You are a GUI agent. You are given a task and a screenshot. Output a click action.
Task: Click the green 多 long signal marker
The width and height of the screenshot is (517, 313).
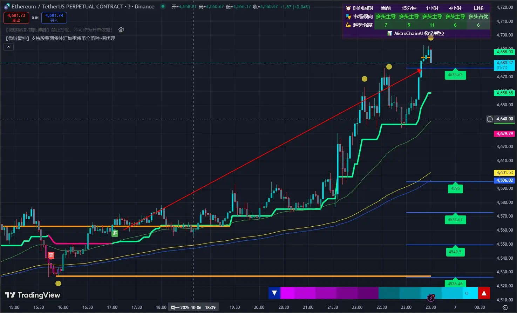(115, 233)
